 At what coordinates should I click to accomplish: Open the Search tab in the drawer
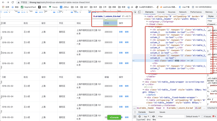click(x=152, y=112)
